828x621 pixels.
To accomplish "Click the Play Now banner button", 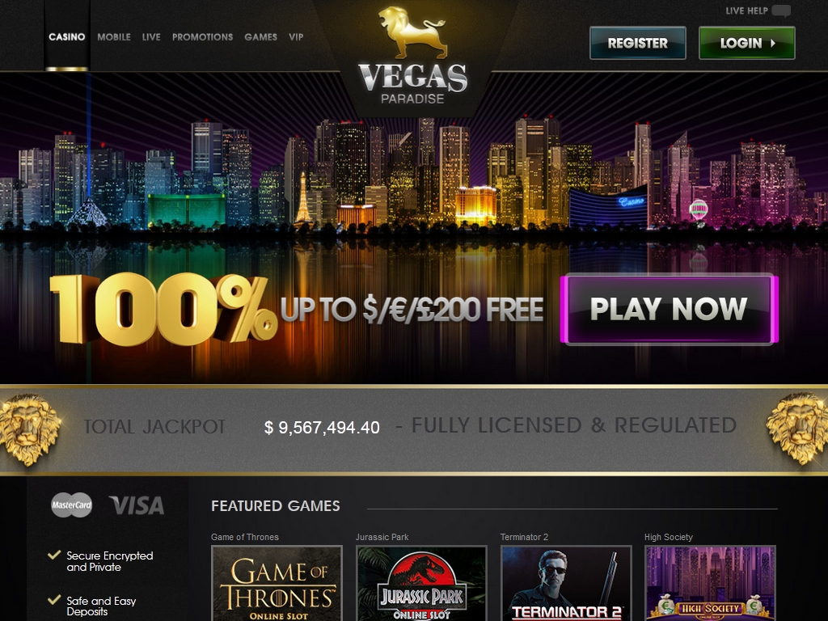I will point(669,309).
